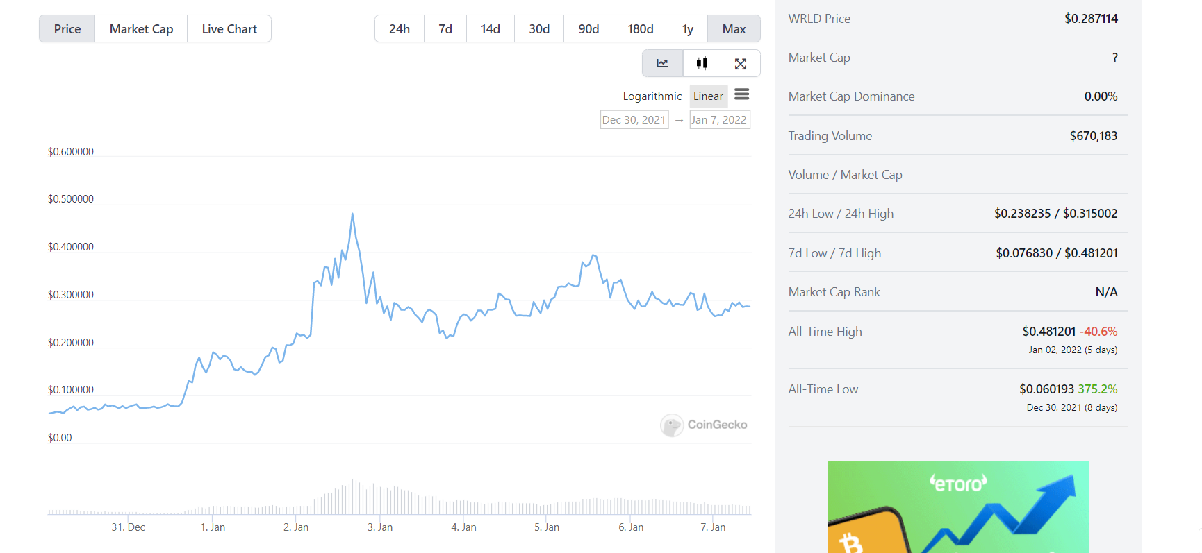
Task: Click the 7d Low / 7d High values
Action: 1057,253
